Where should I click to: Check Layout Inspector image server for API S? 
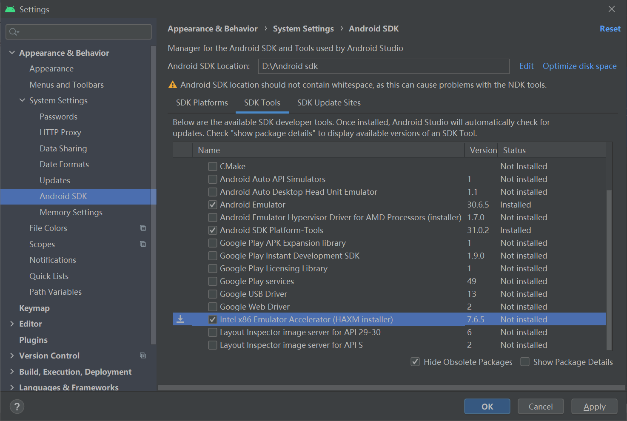click(x=213, y=345)
